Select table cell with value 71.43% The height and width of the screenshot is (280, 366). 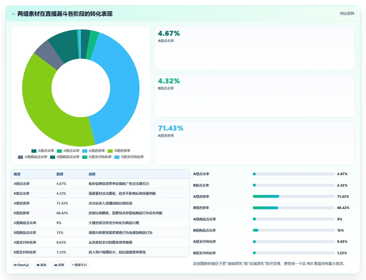coord(62,203)
